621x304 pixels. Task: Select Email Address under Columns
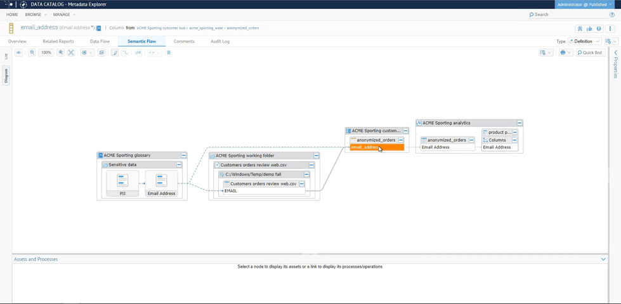(500, 147)
